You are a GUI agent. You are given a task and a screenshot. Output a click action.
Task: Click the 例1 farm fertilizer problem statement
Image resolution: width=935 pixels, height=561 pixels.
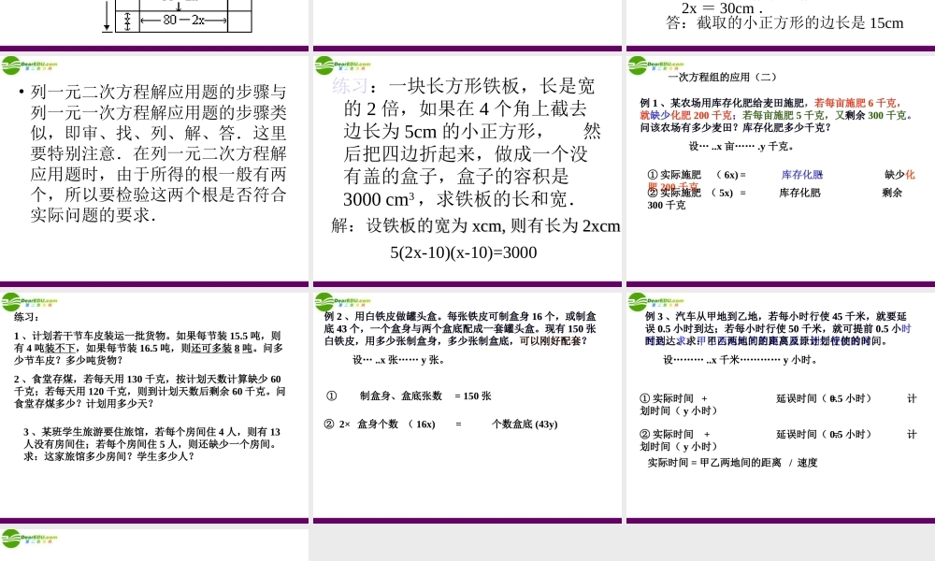point(776,115)
